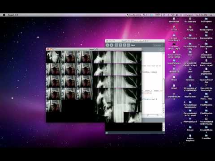Select the Private folder on desktop
The image size is (215, 161).
click(190, 128)
